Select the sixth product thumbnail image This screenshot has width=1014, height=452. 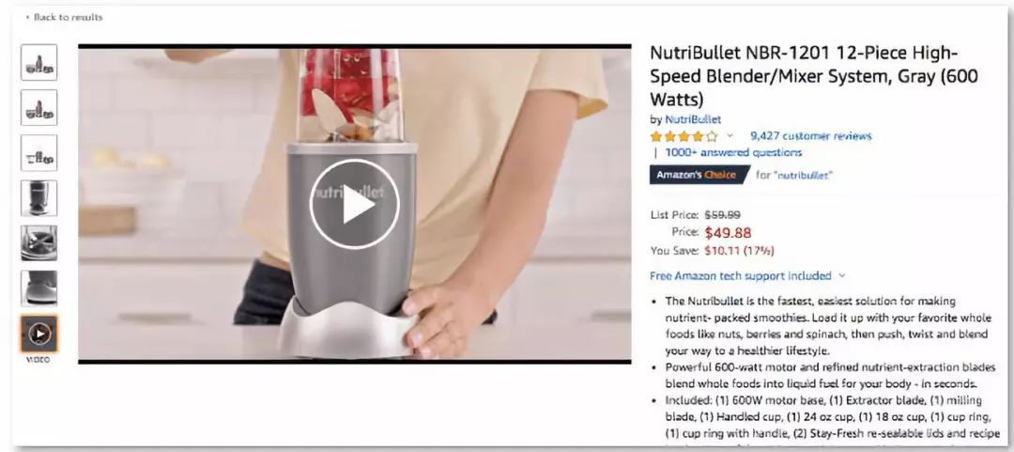38,288
